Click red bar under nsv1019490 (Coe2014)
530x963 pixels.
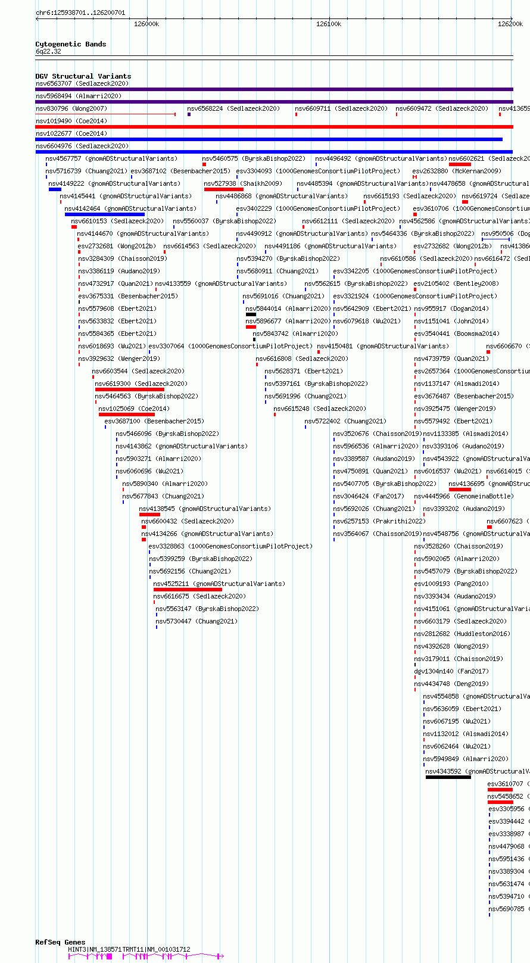pyautogui.click(x=274, y=127)
